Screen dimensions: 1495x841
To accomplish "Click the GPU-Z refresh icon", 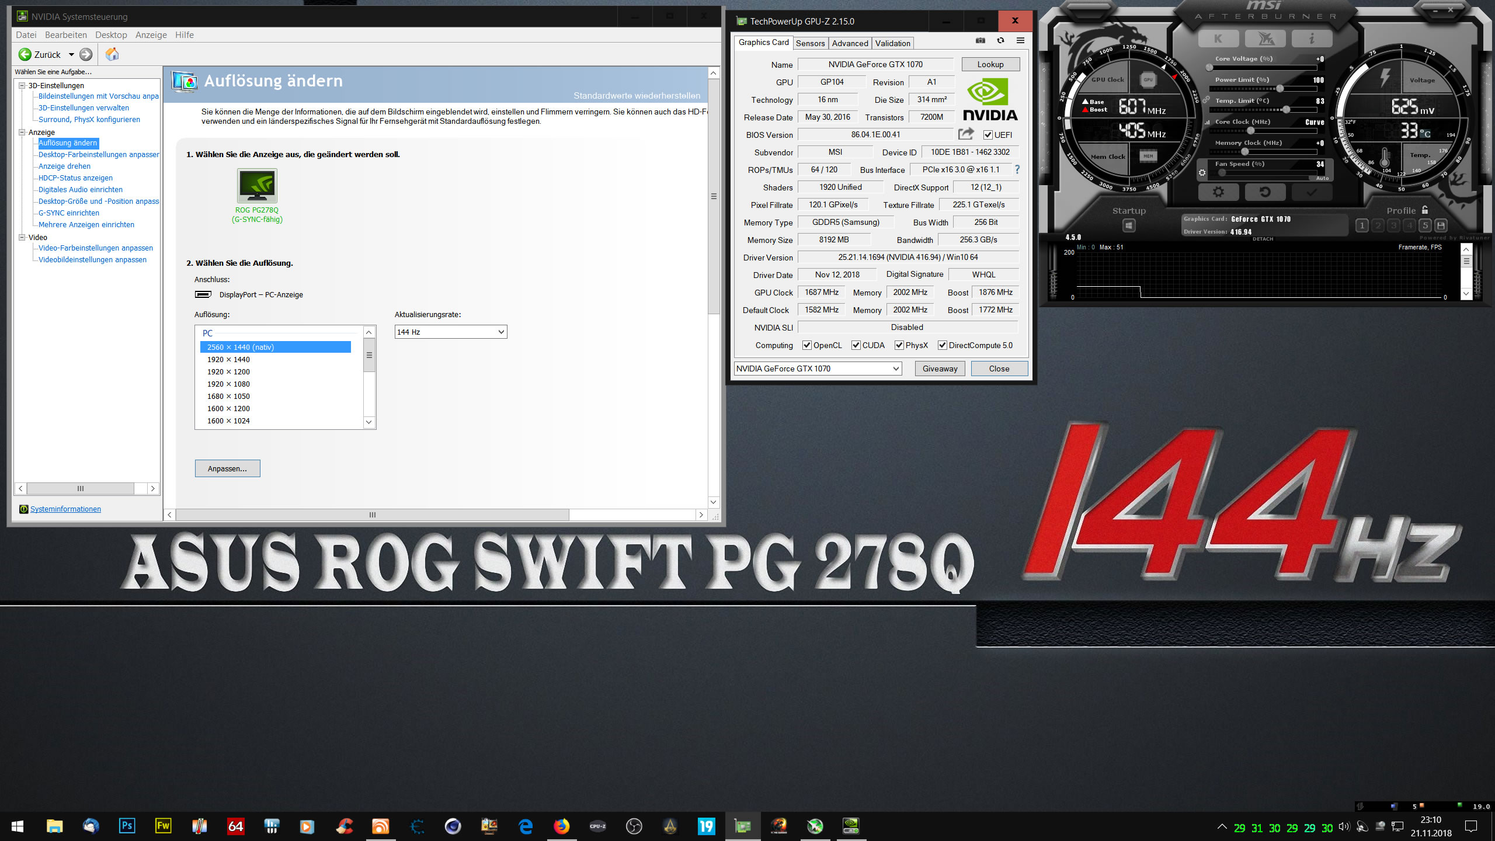I will coord(1000,41).
